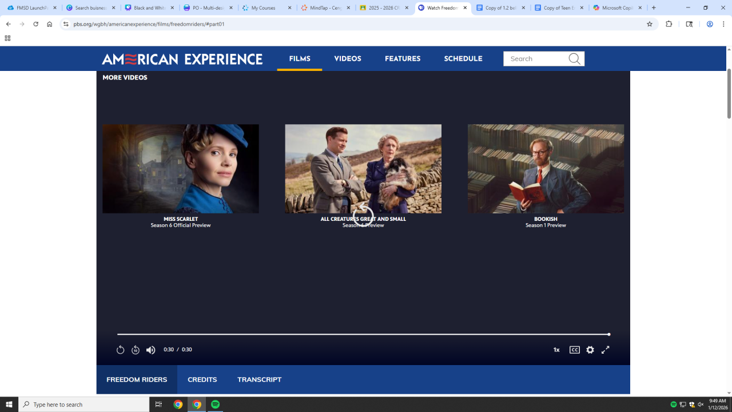The image size is (732, 412).
Task: Open the active Chrome taskbar icon
Action: [x=197, y=405]
